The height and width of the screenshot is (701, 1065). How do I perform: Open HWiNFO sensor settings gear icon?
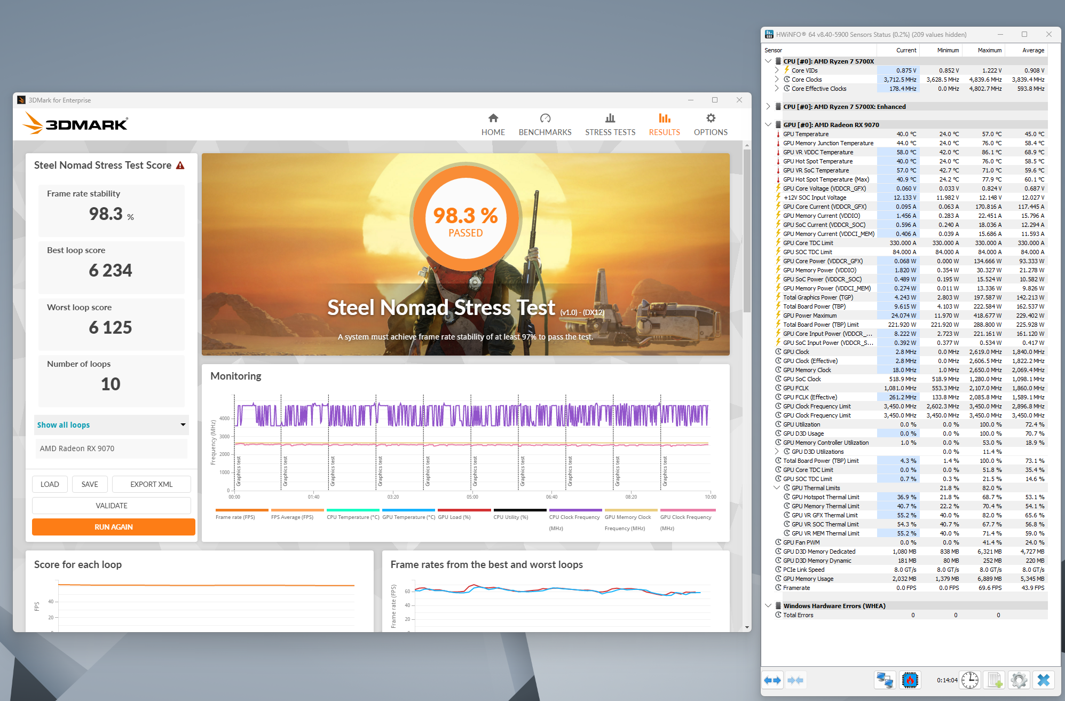click(1019, 680)
